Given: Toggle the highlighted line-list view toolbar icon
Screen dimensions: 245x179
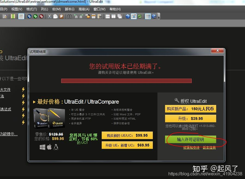Looking at the screenshot, I should 21,16.
